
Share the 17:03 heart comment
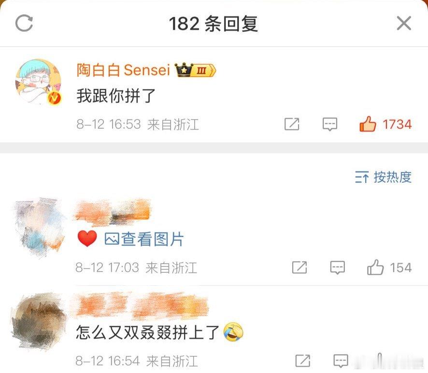point(300,267)
